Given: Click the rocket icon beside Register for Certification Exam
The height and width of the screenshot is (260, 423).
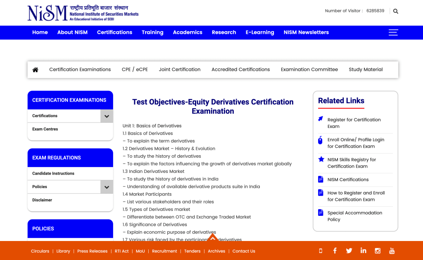Looking at the screenshot, I should pyautogui.click(x=321, y=119).
